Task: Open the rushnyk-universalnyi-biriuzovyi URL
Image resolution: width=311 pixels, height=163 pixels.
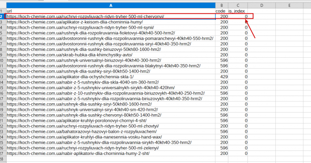Action: coord(84,60)
